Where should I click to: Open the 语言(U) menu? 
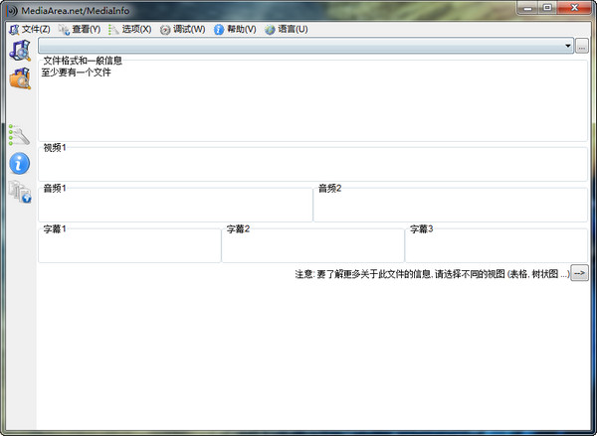[x=287, y=29]
